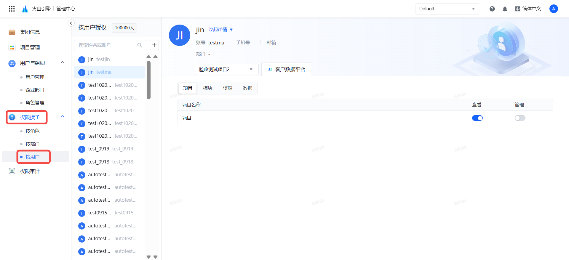
Task: Click the Volcano Engine logo
Action: [x=25, y=9]
